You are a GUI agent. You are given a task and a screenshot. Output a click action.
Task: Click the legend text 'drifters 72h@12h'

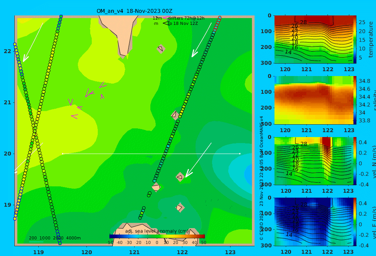tap(186, 18)
